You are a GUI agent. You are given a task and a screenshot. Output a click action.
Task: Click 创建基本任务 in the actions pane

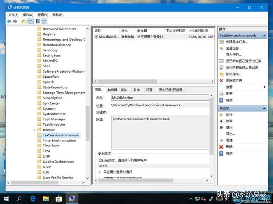[x=237, y=42]
